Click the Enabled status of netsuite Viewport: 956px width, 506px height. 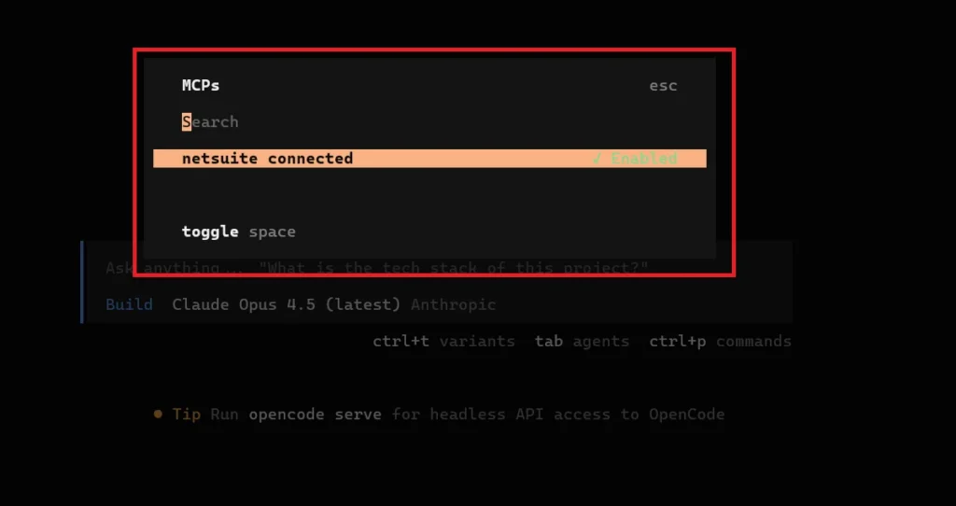[x=643, y=159]
